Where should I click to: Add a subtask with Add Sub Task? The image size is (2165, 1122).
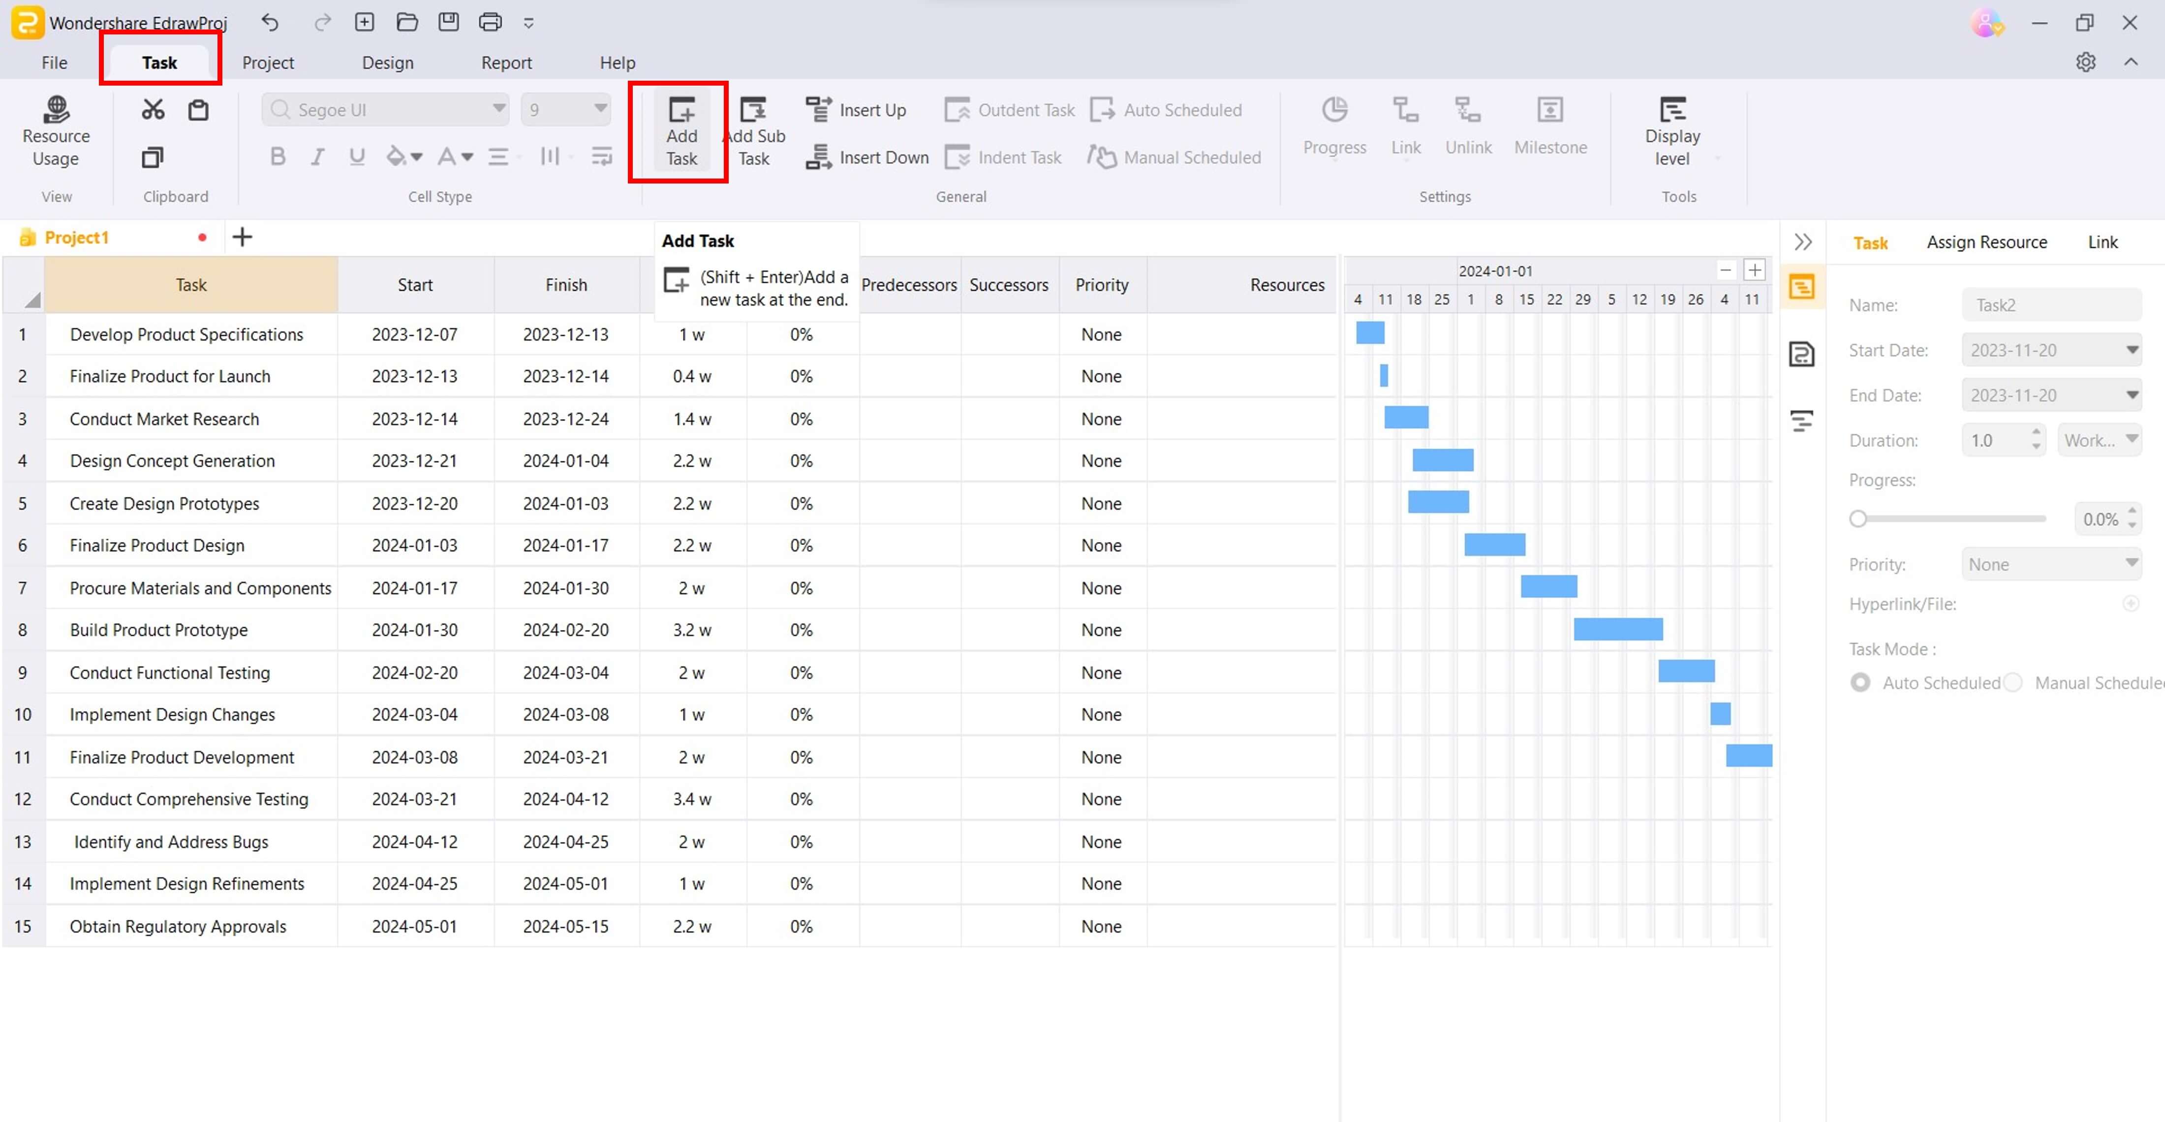point(754,130)
